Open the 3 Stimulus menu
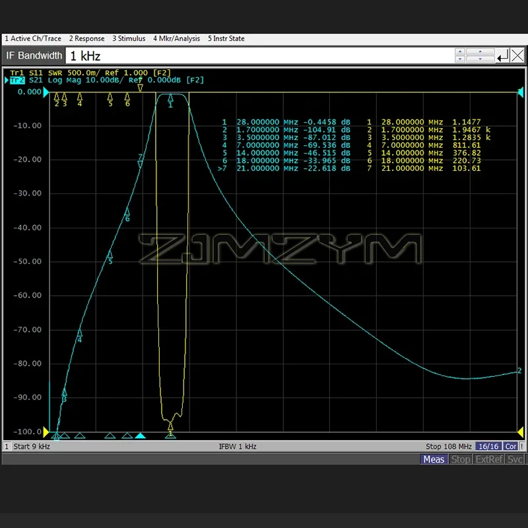 click(129, 38)
